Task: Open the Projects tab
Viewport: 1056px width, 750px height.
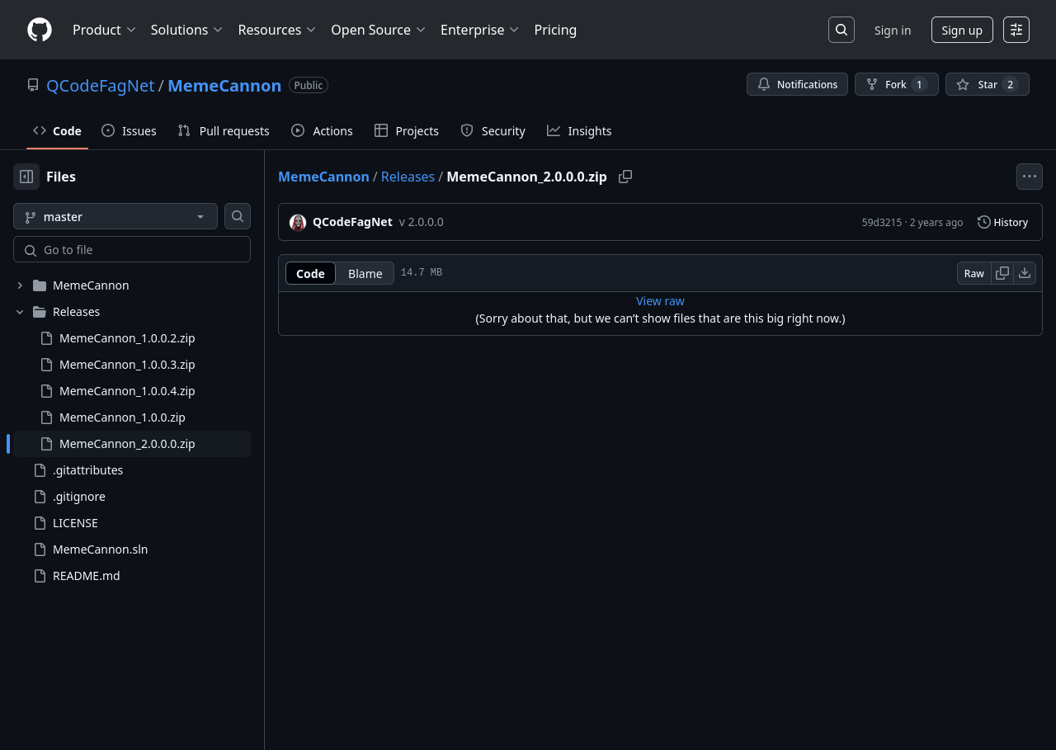Action: point(407,130)
